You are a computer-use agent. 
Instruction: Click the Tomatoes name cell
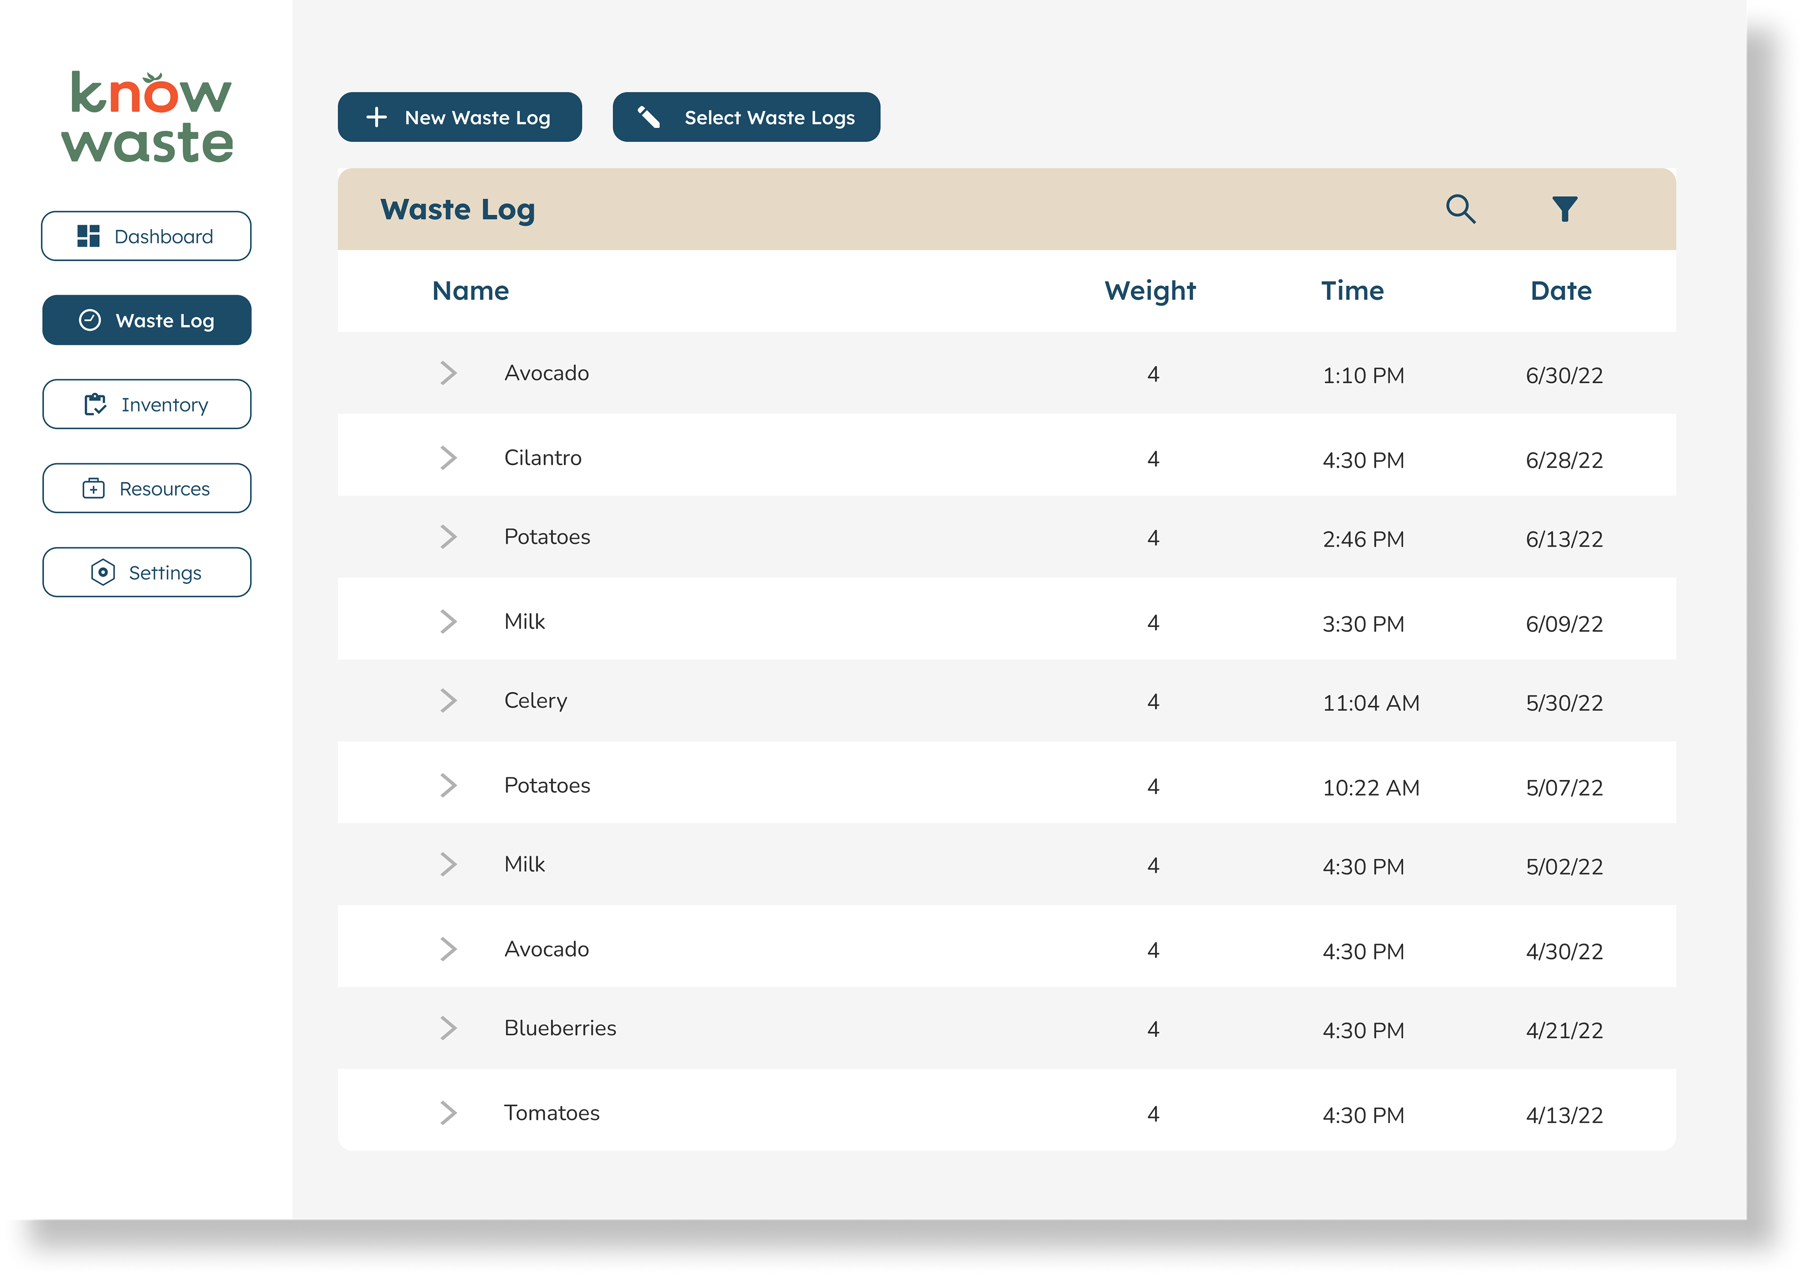pos(552,1113)
